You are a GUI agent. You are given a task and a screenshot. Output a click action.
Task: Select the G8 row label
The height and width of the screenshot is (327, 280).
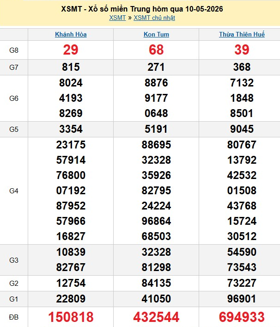(x=14, y=50)
